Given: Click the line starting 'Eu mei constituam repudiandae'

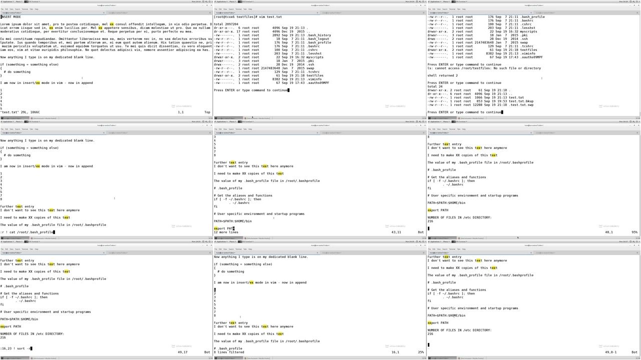Looking at the screenshot, I should 106,38.
